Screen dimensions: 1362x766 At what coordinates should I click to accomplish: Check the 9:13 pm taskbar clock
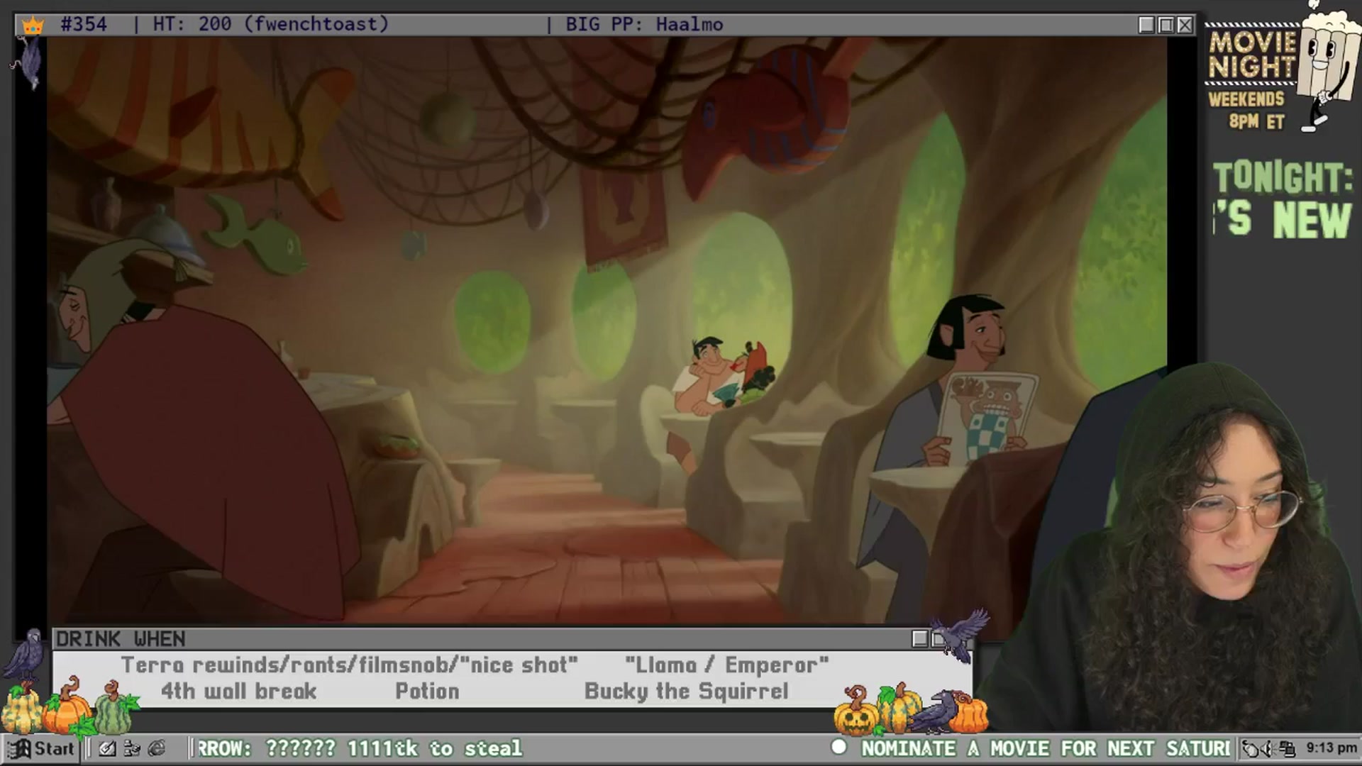(x=1331, y=748)
